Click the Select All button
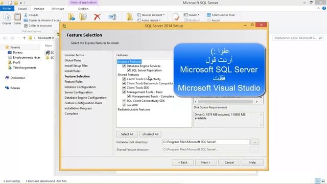 coord(127,134)
